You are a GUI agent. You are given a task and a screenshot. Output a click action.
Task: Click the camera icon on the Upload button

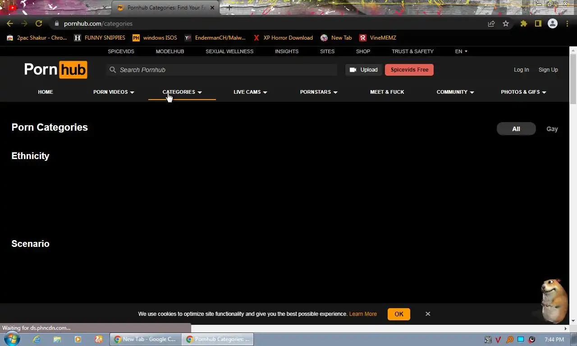(x=353, y=70)
